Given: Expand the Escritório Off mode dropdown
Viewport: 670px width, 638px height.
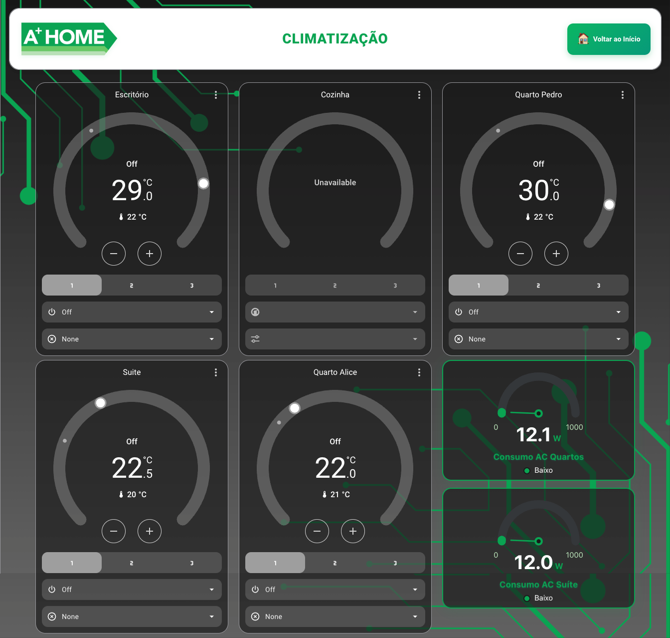Looking at the screenshot, I should pos(132,312).
